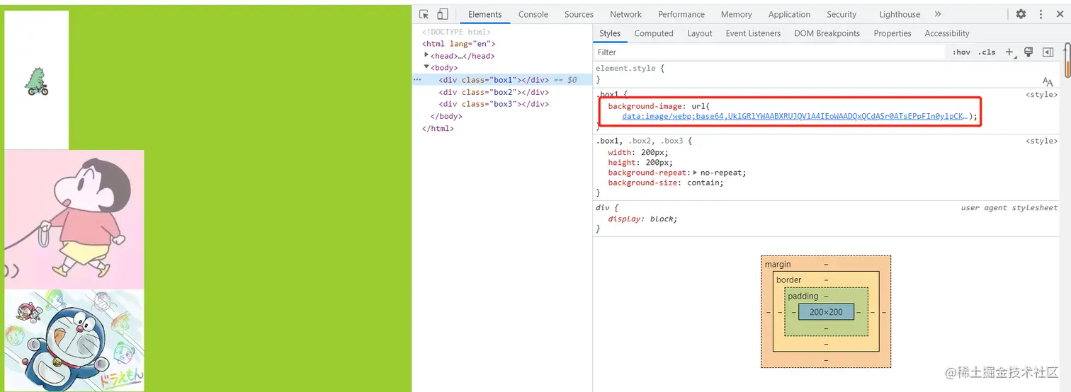The height and width of the screenshot is (392, 1071).
Task: Open the customize DevTools three-dot menu
Action: pos(1041,14)
